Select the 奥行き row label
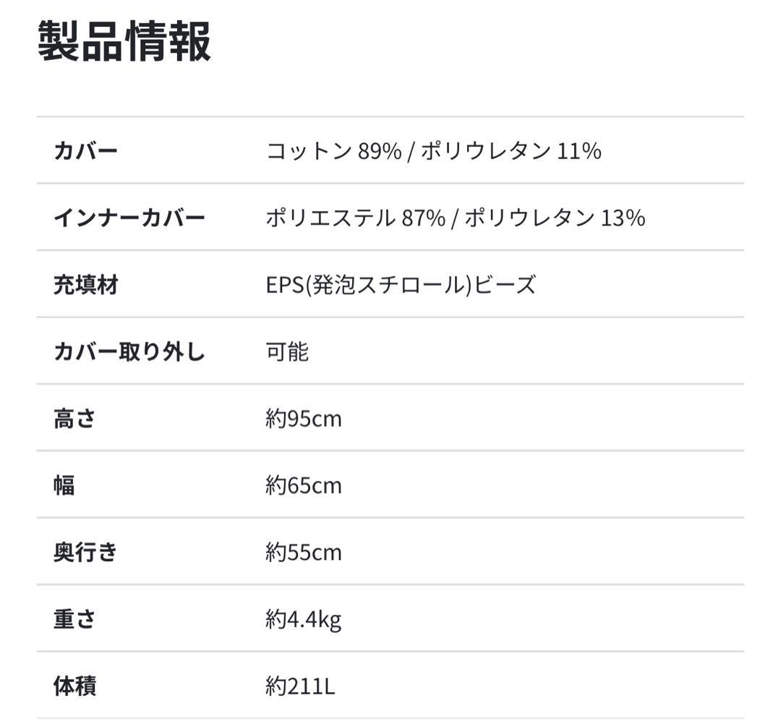The height and width of the screenshot is (724, 781). [x=85, y=553]
